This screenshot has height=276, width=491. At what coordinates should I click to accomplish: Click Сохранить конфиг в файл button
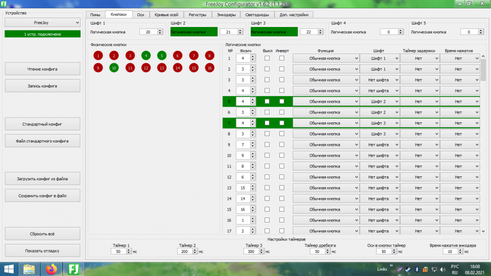coord(43,196)
